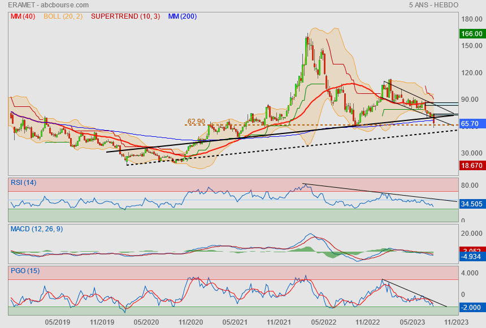
Task: Click the 5 ANS - HEBDO label
Action: tap(433, 5)
